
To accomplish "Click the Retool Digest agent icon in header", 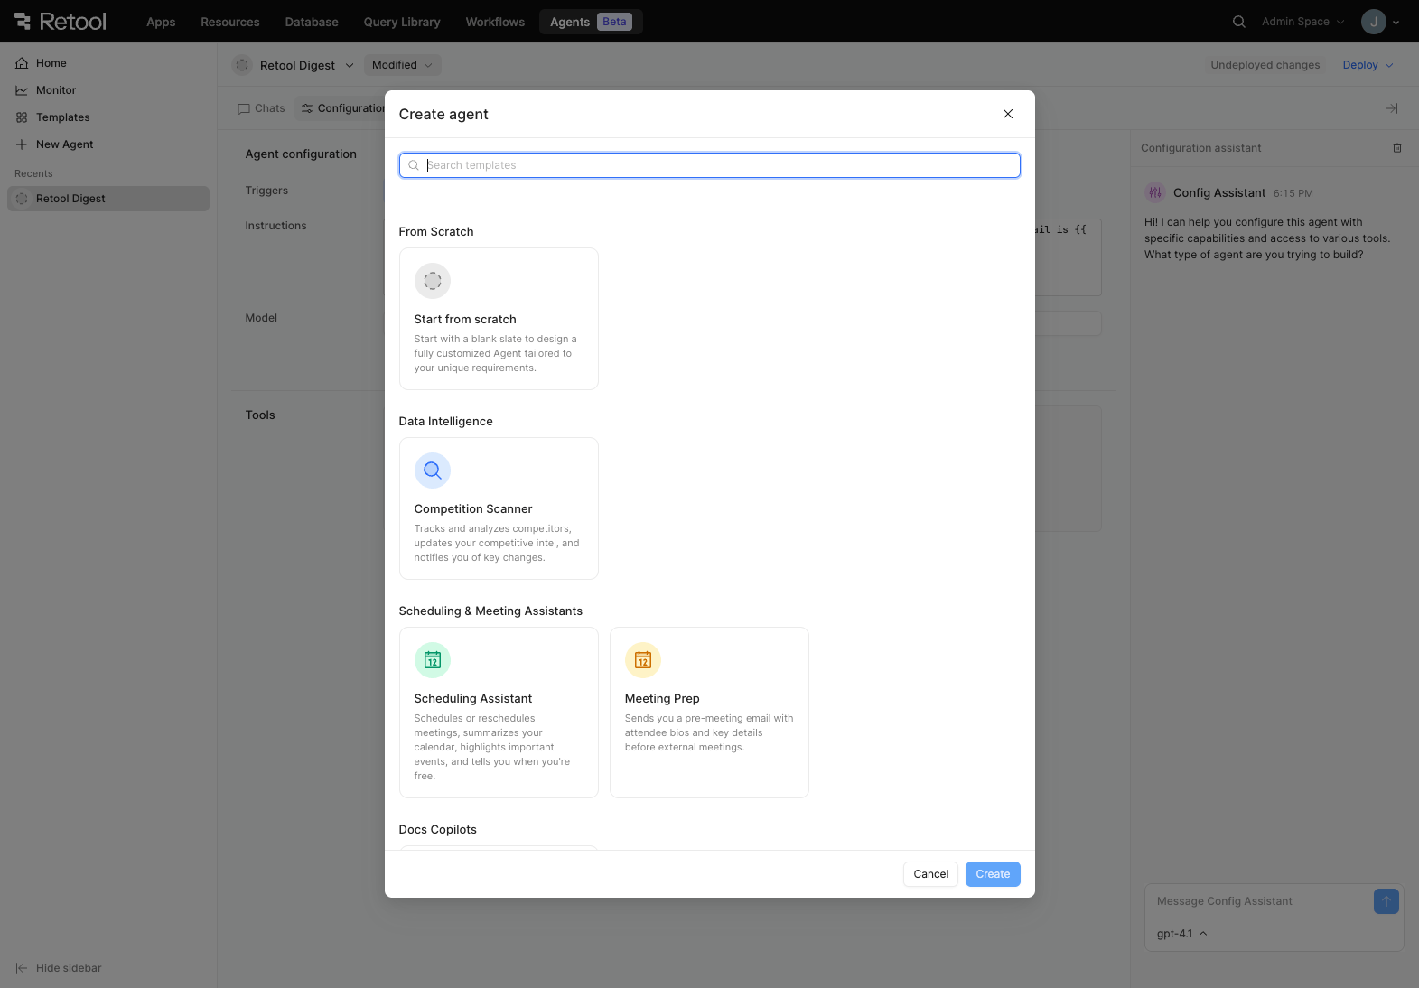I will click(242, 65).
